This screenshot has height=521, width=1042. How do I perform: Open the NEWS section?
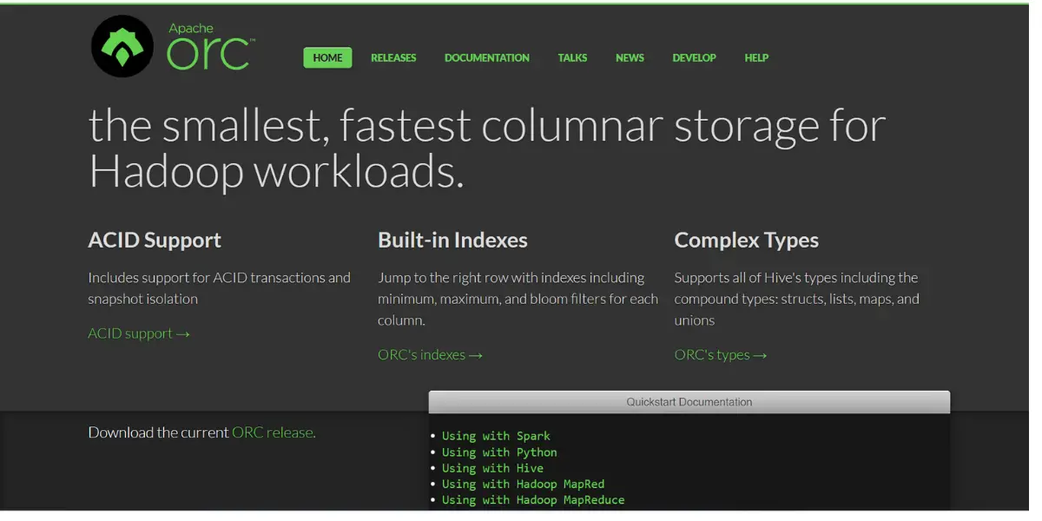[630, 58]
